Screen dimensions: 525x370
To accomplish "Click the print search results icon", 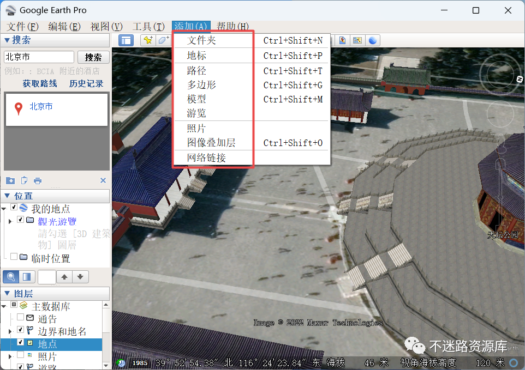I will coord(38,181).
